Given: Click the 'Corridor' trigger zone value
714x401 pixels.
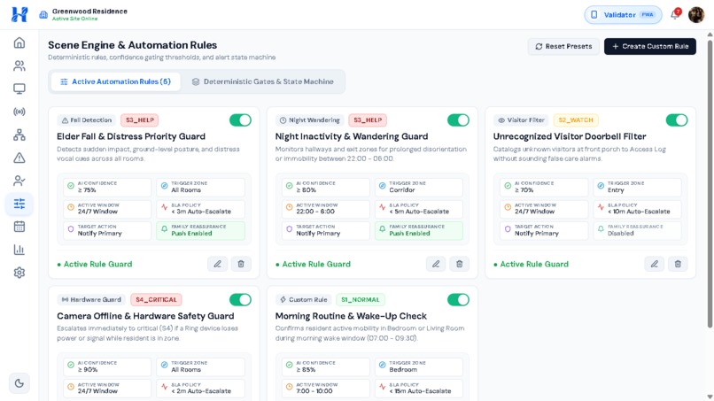Looking at the screenshot, I should [401, 190].
